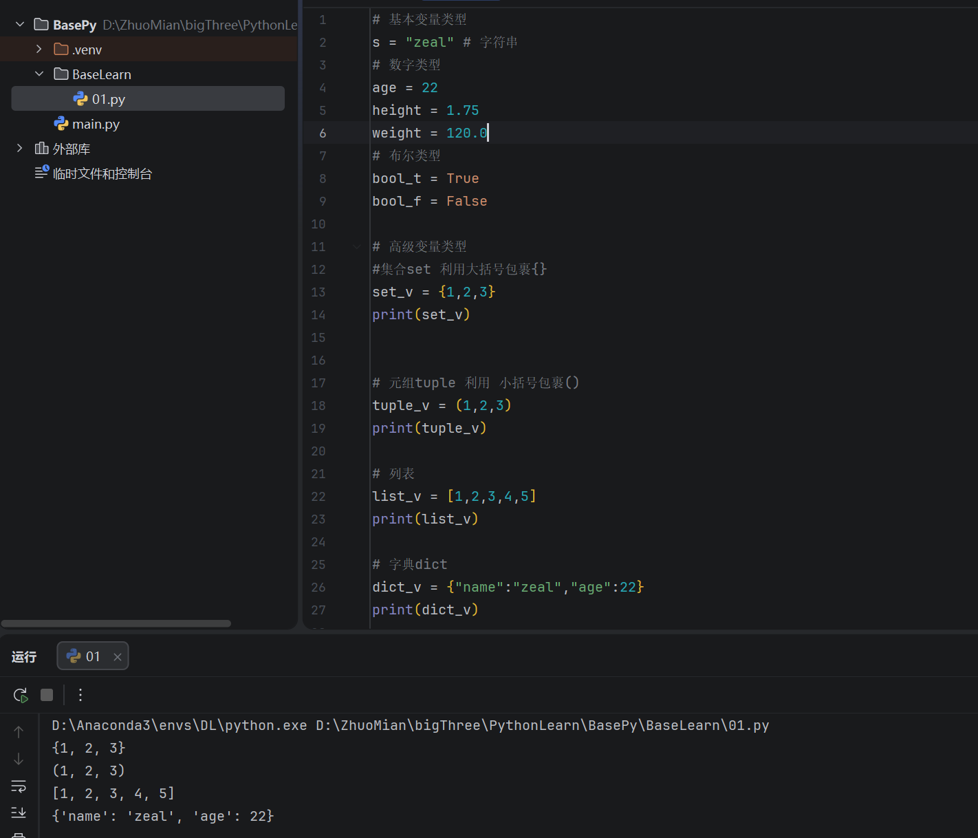The width and height of the screenshot is (978, 838).
Task: Toggle code fold marker at line 11
Action: tap(356, 246)
